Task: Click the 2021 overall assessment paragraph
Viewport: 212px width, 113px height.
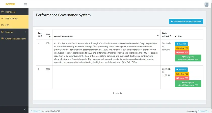Action: pos(106,53)
